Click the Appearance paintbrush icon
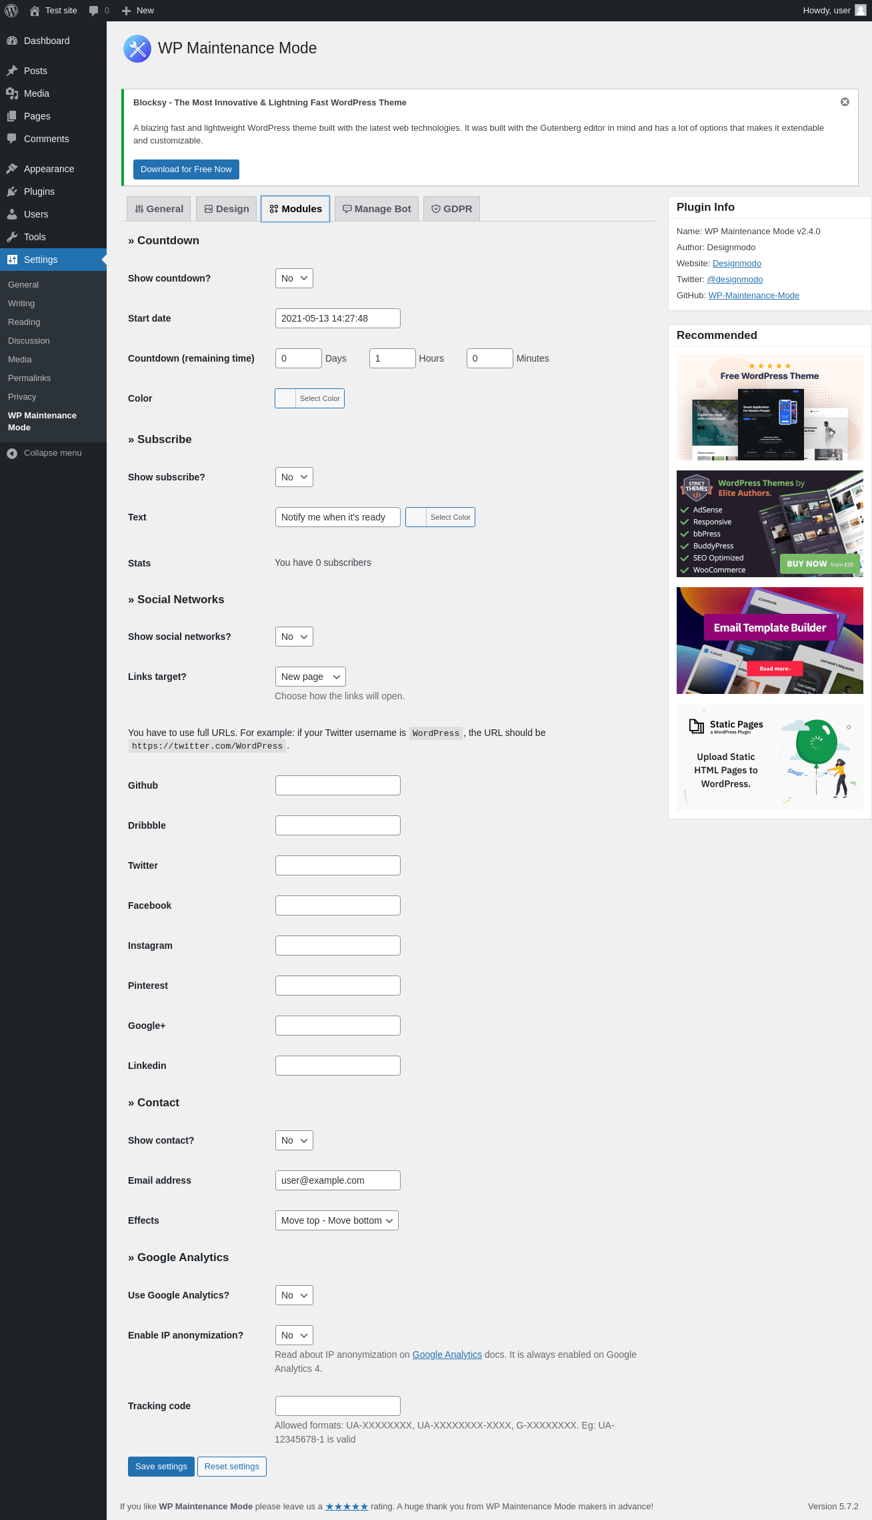The height and width of the screenshot is (1520, 872). click(12, 169)
